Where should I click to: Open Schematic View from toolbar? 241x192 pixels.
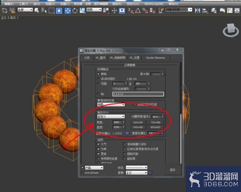click(x=237, y=10)
